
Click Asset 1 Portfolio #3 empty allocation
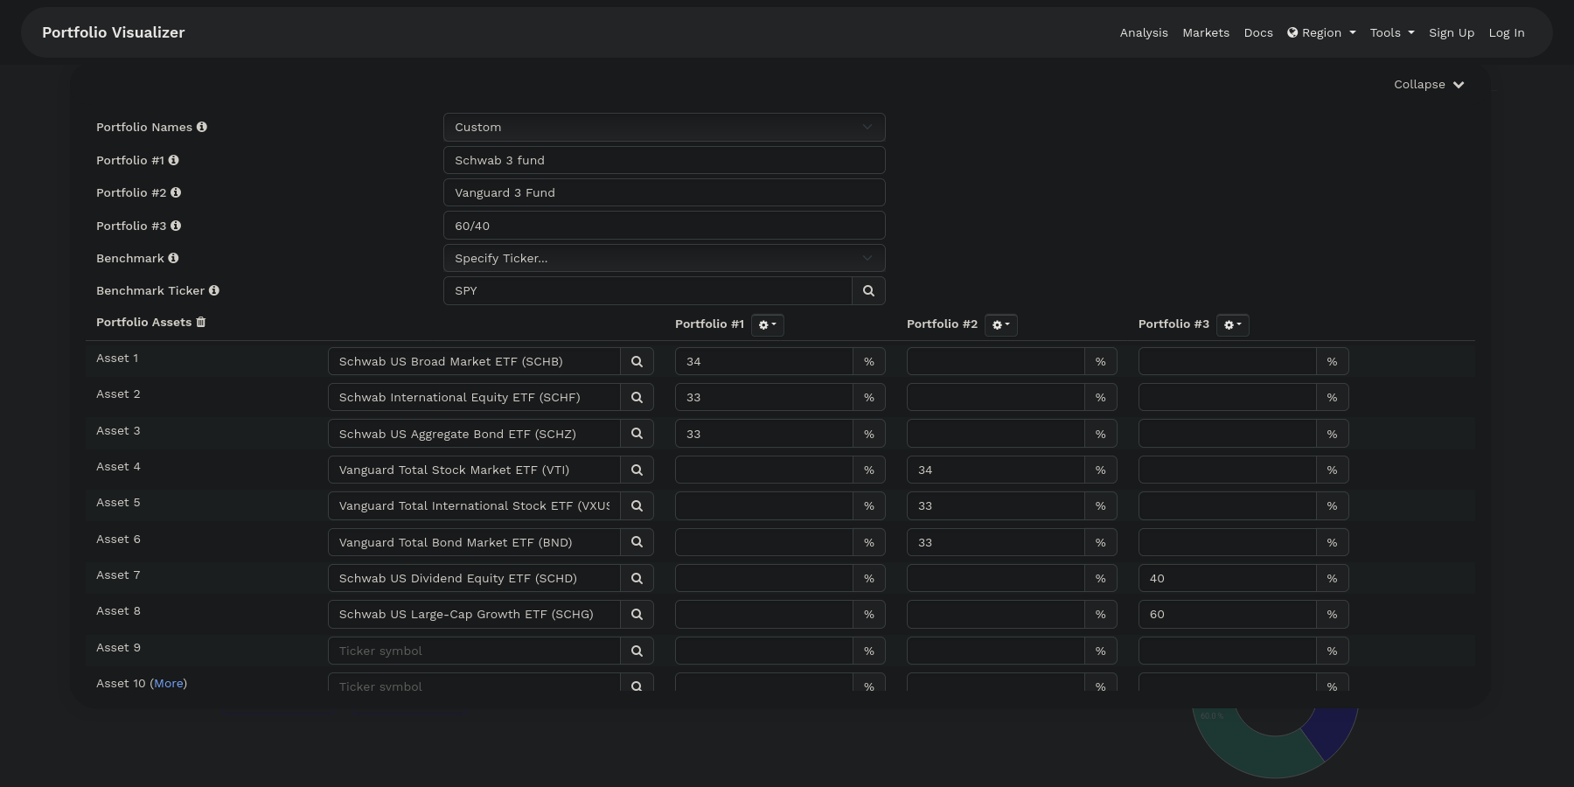[1228, 361]
